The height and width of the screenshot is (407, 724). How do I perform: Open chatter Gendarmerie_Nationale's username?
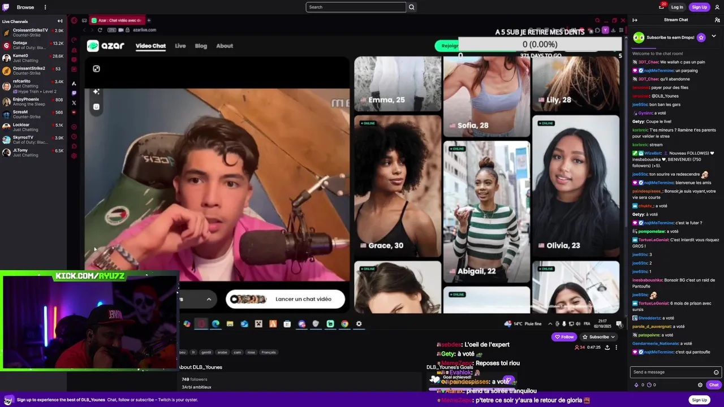click(655, 343)
